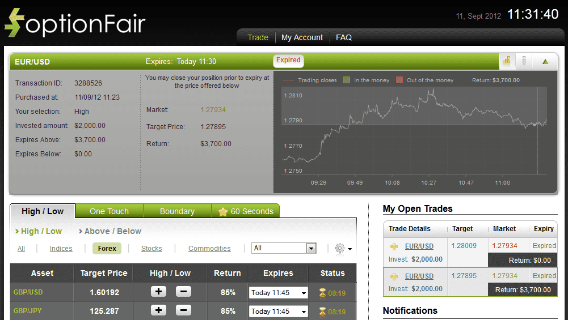Switch to the Trade menu
The image size is (568, 320).
click(258, 37)
